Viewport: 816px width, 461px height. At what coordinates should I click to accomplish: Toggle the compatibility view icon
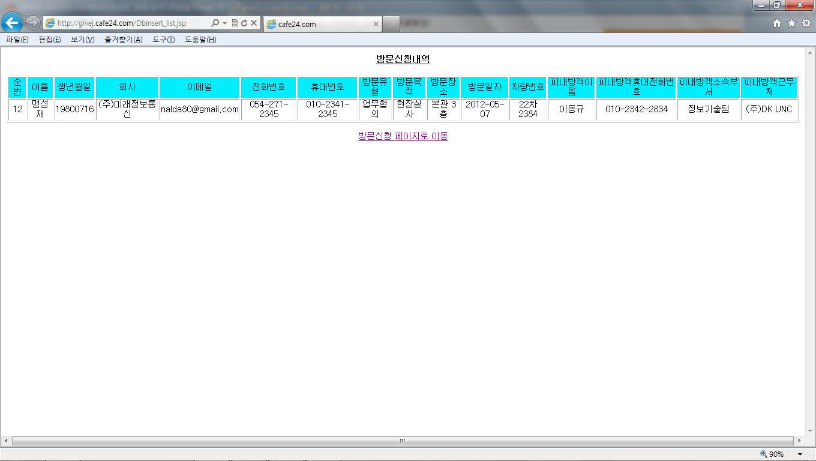tap(235, 23)
